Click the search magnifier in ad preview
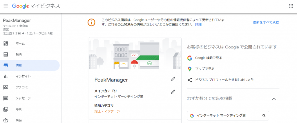Image resolution: width=297 pixels, height=123 pixels. click(264, 116)
